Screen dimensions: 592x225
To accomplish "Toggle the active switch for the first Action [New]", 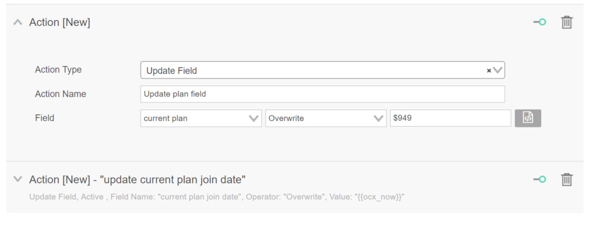I will (540, 22).
